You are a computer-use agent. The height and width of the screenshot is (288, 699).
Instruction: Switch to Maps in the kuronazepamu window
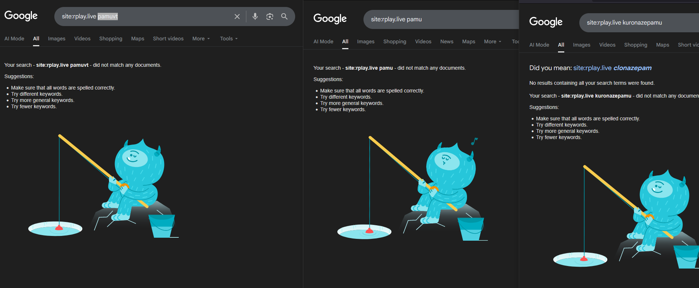click(x=663, y=45)
